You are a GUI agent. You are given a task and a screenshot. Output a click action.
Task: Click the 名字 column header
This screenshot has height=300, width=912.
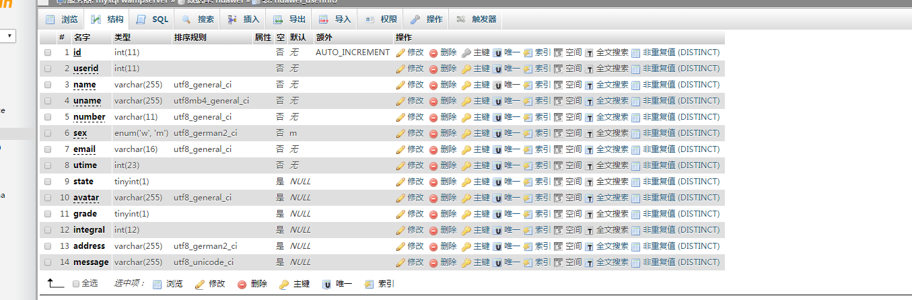[x=81, y=38]
